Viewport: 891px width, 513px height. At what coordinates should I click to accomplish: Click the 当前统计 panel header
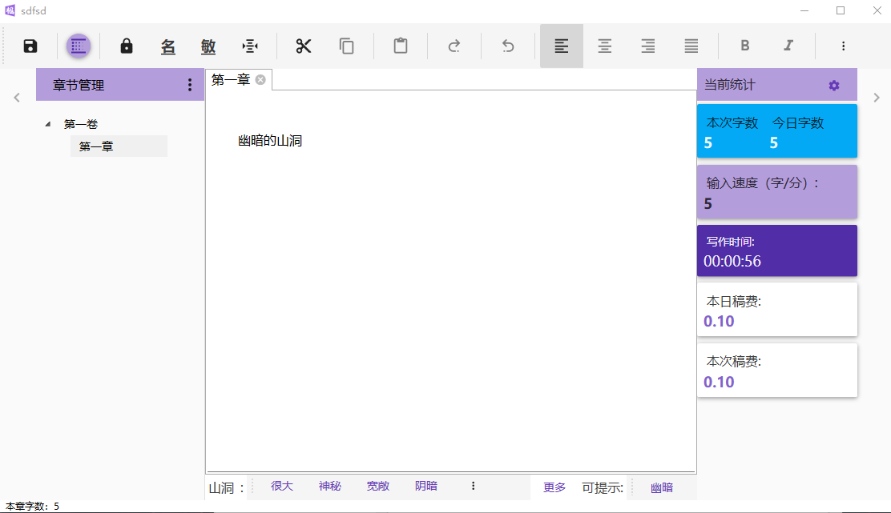click(x=776, y=85)
